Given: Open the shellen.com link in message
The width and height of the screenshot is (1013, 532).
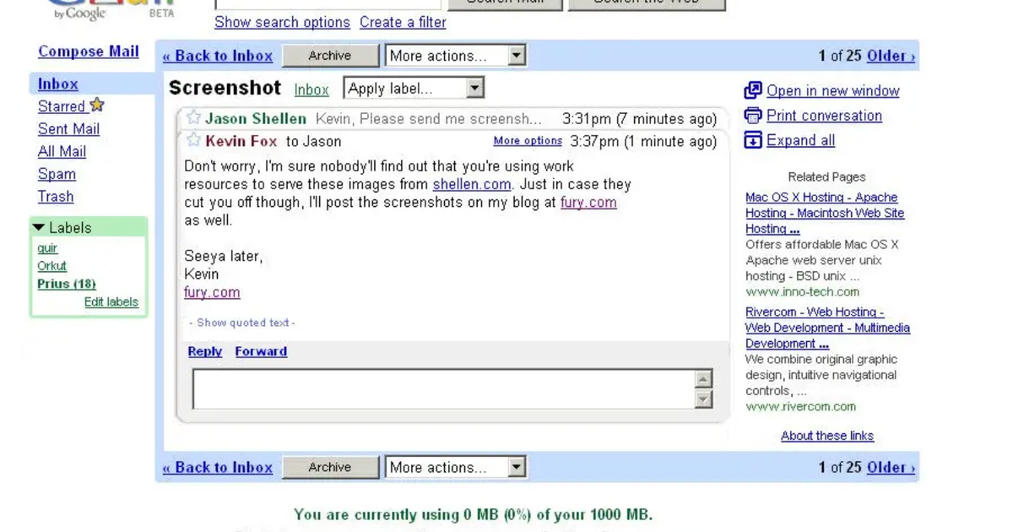Looking at the screenshot, I should (x=472, y=184).
